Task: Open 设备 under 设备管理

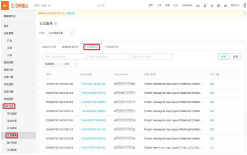Action: tap(9, 48)
